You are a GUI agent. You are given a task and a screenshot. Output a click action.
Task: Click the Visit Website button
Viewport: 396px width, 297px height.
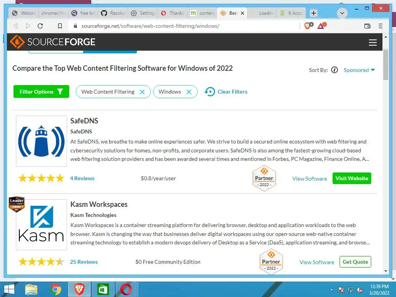(x=352, y=178)
